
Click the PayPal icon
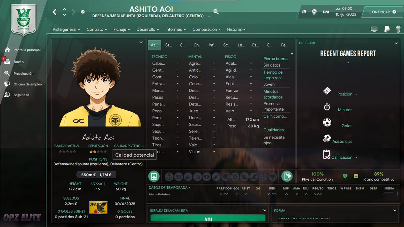click(387, 30)
